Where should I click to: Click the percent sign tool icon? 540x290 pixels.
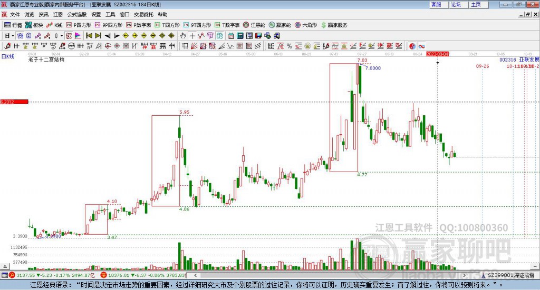click(x=290, y=46)
